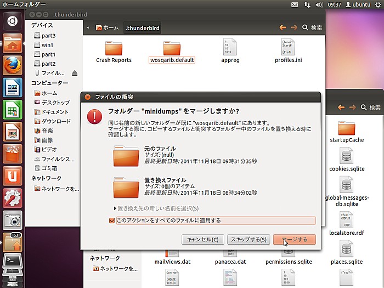Open 画像 in the sidebar

pyautogui.click(x=43, y=140)
